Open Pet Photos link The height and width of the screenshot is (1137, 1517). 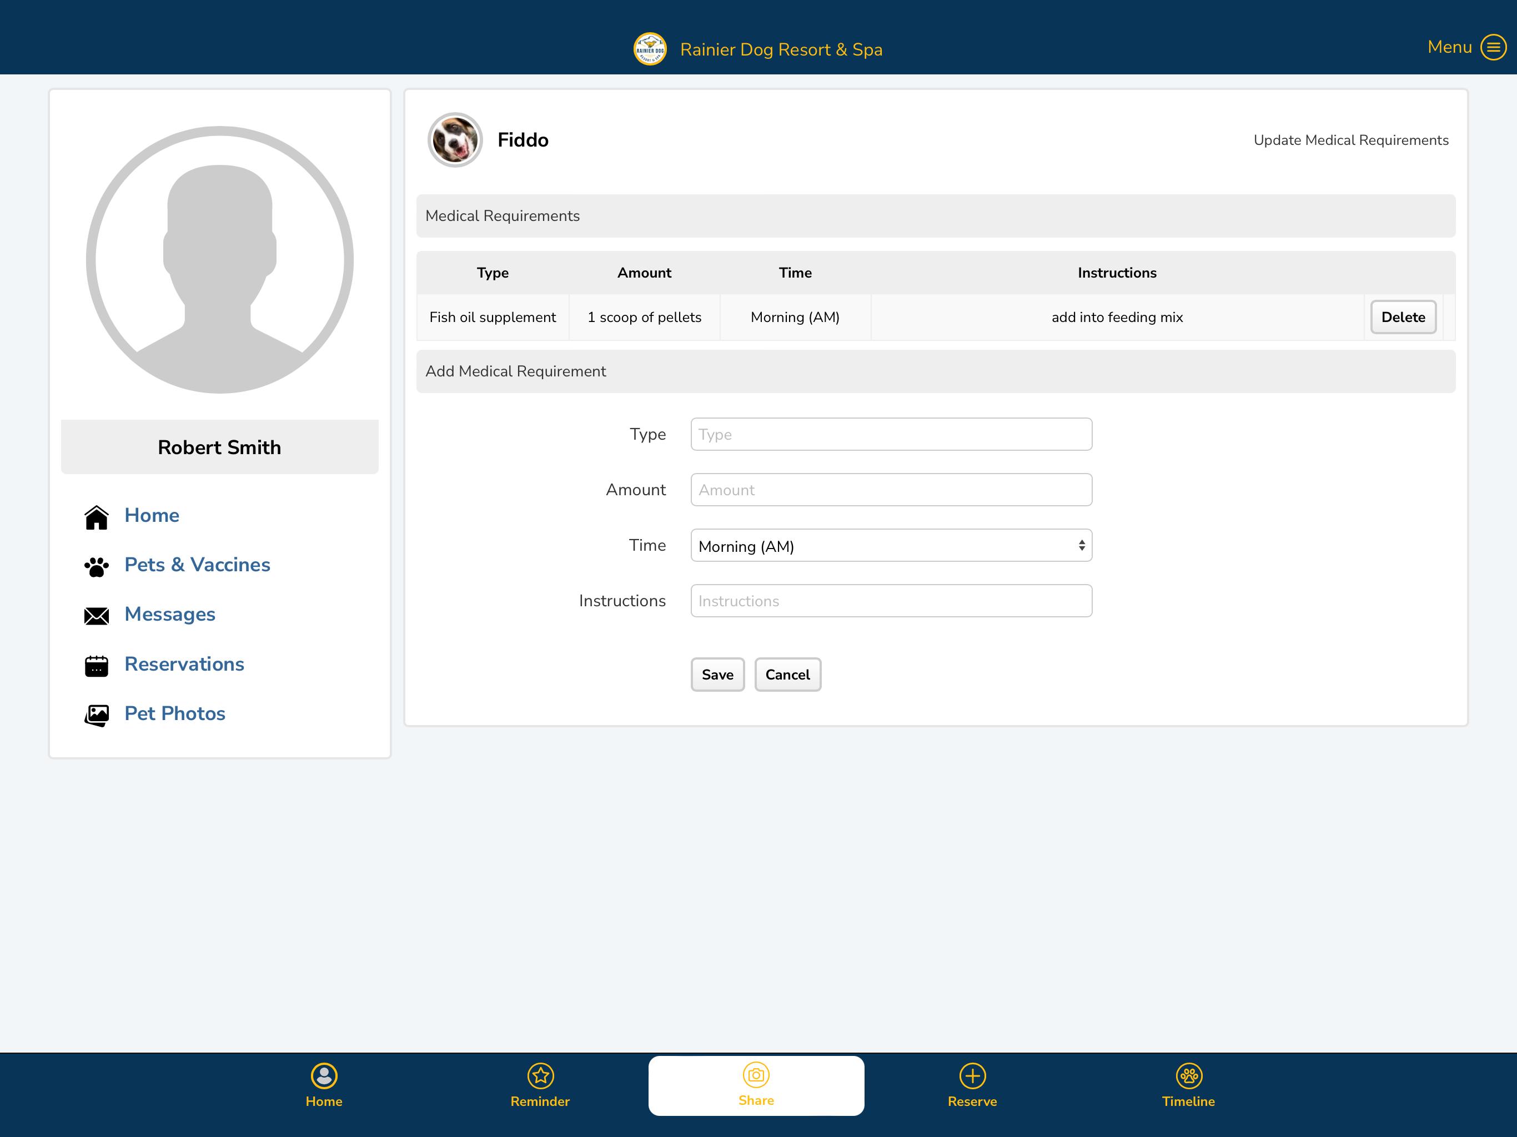(x=175, y=713)
